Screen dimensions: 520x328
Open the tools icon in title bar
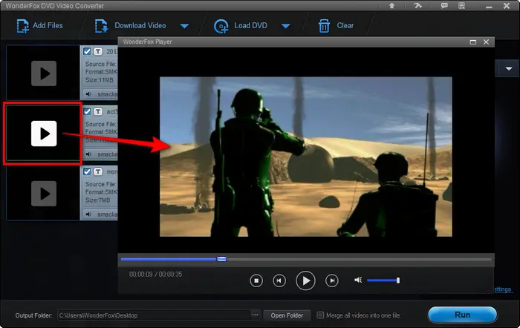click(x=417, y=6)
